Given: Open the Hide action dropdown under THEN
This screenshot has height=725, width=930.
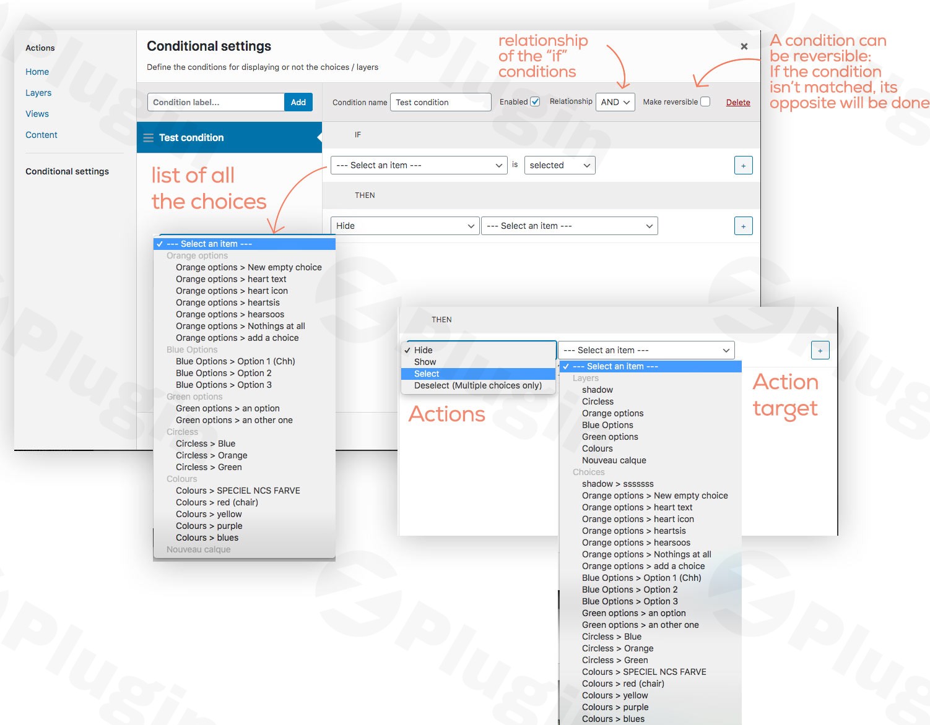Looking at the screenshot, I should pyautogui.click(x=404, y=225).
